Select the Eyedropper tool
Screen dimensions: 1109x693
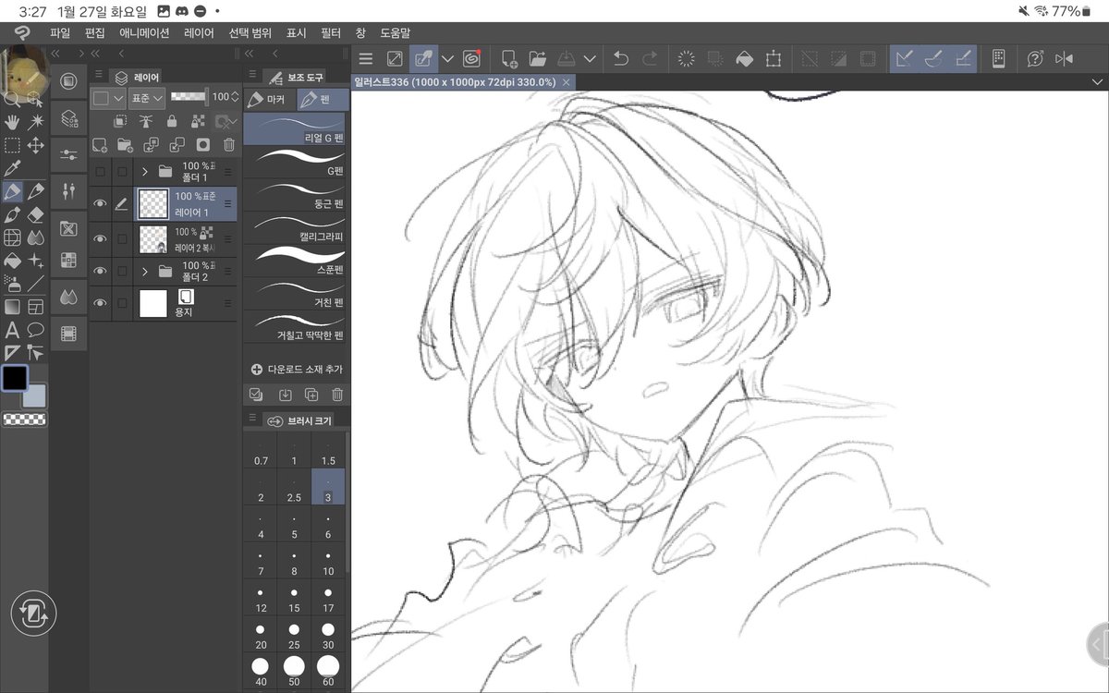pos(12,168)
